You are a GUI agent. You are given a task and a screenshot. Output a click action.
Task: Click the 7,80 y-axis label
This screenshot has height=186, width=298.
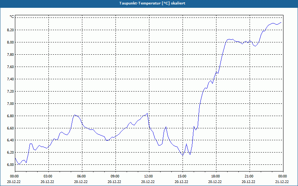10,54
